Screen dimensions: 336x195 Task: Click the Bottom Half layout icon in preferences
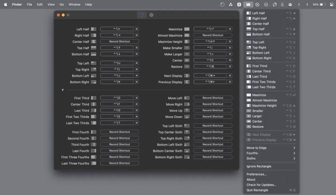click(x=94, y=54)
